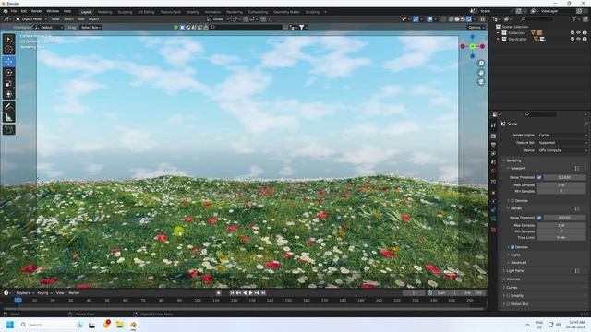Pause the viewport render preview

point(482,18)
